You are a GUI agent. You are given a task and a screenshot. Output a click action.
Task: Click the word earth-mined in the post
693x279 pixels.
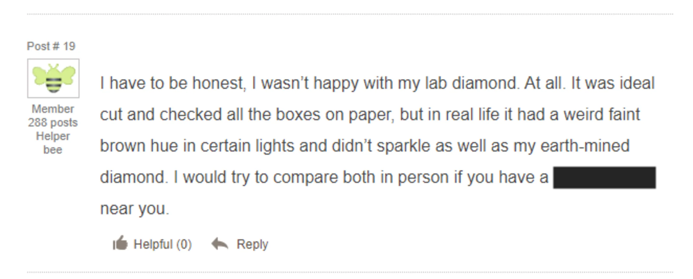click(585, 146)
